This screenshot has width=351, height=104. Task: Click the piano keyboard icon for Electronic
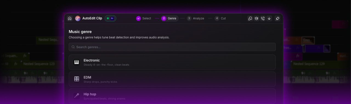[x=77, y=62]
